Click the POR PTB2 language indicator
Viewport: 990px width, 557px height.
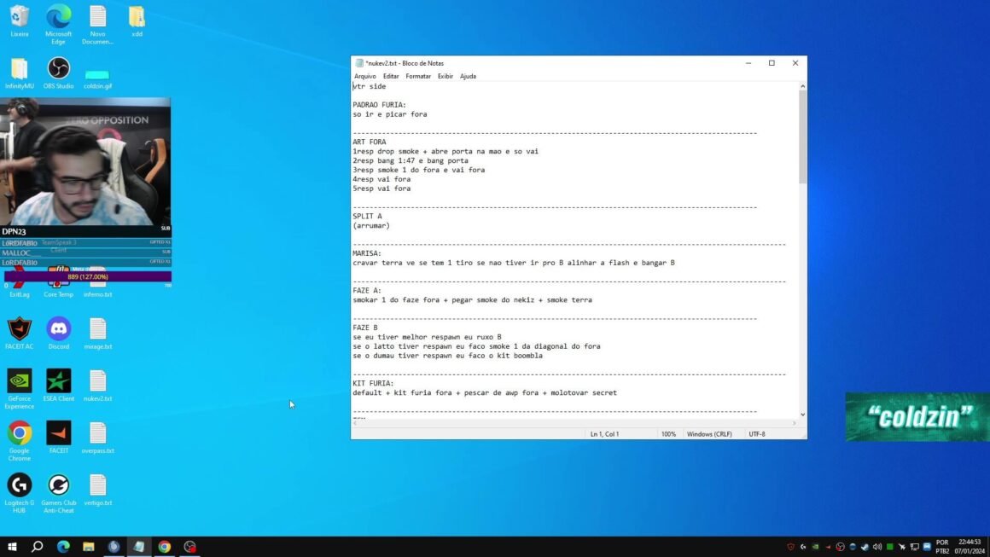coord(942,547)
